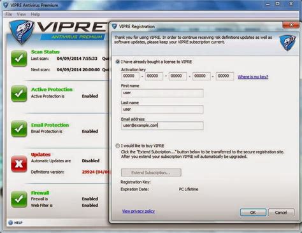Click the Last name input field
The height and width of the screenshot is (233, 302).
point(162,109)
